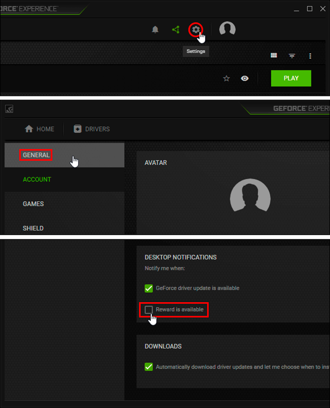Uncheck GeForce driver update is available

tap(148, 289)
